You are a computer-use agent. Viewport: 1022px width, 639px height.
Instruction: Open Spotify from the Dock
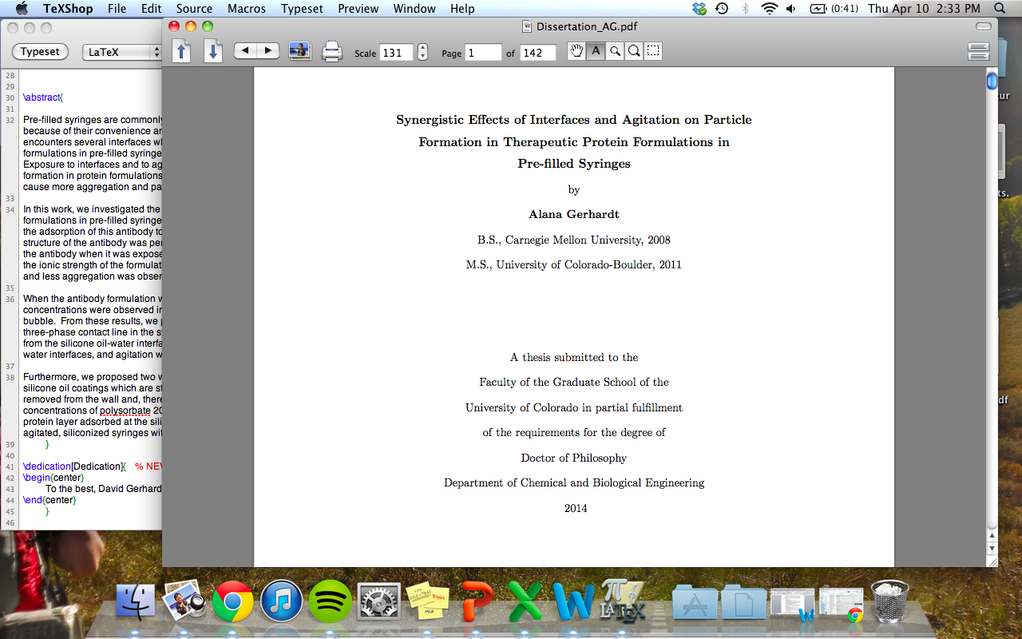pos(331,601)
